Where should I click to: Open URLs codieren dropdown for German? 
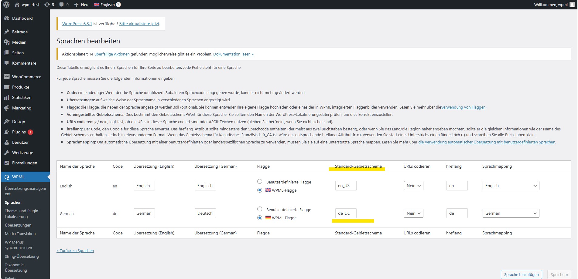click(x=413, y=213)
